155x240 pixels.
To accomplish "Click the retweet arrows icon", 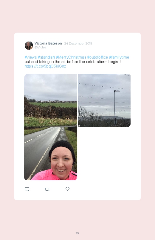I will [x=47, y=189].
